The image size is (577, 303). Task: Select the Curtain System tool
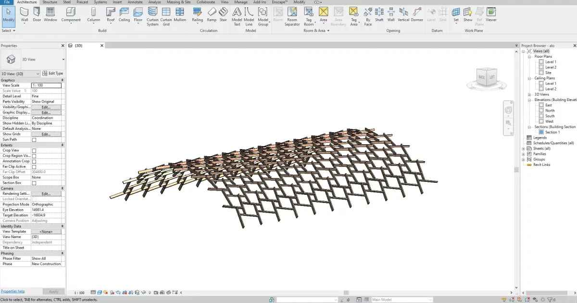coord(152,16)
